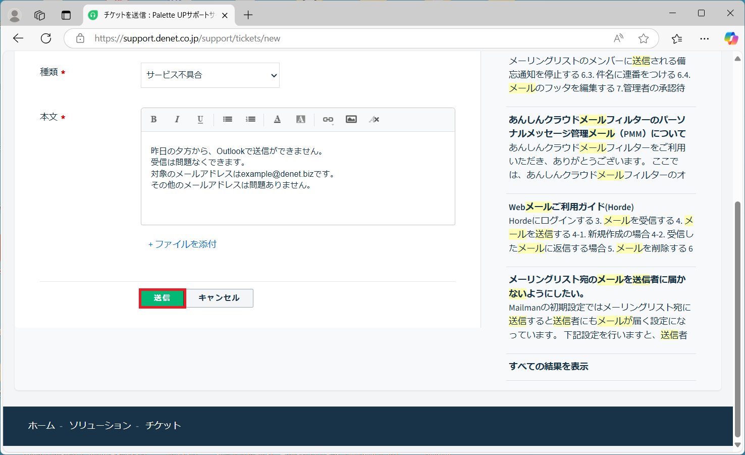Image resolution: width=745 pixels, height=455 pixels.
Task: View site information lock icon
Action: point(80,38)
